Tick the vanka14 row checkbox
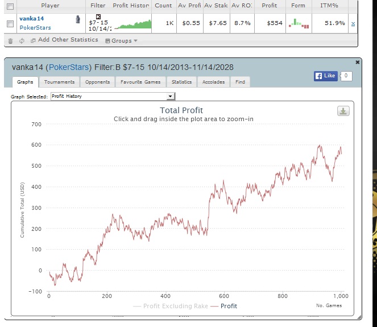377x327 pixels. [10, 24]
